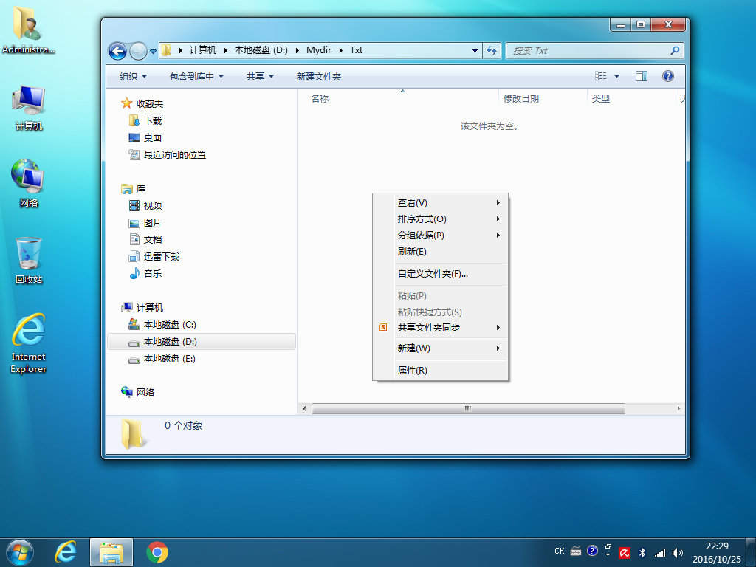Viewport: 756px width, 567px height.
Task: Open Explorer help question mark icon
Action: [667, 76]
